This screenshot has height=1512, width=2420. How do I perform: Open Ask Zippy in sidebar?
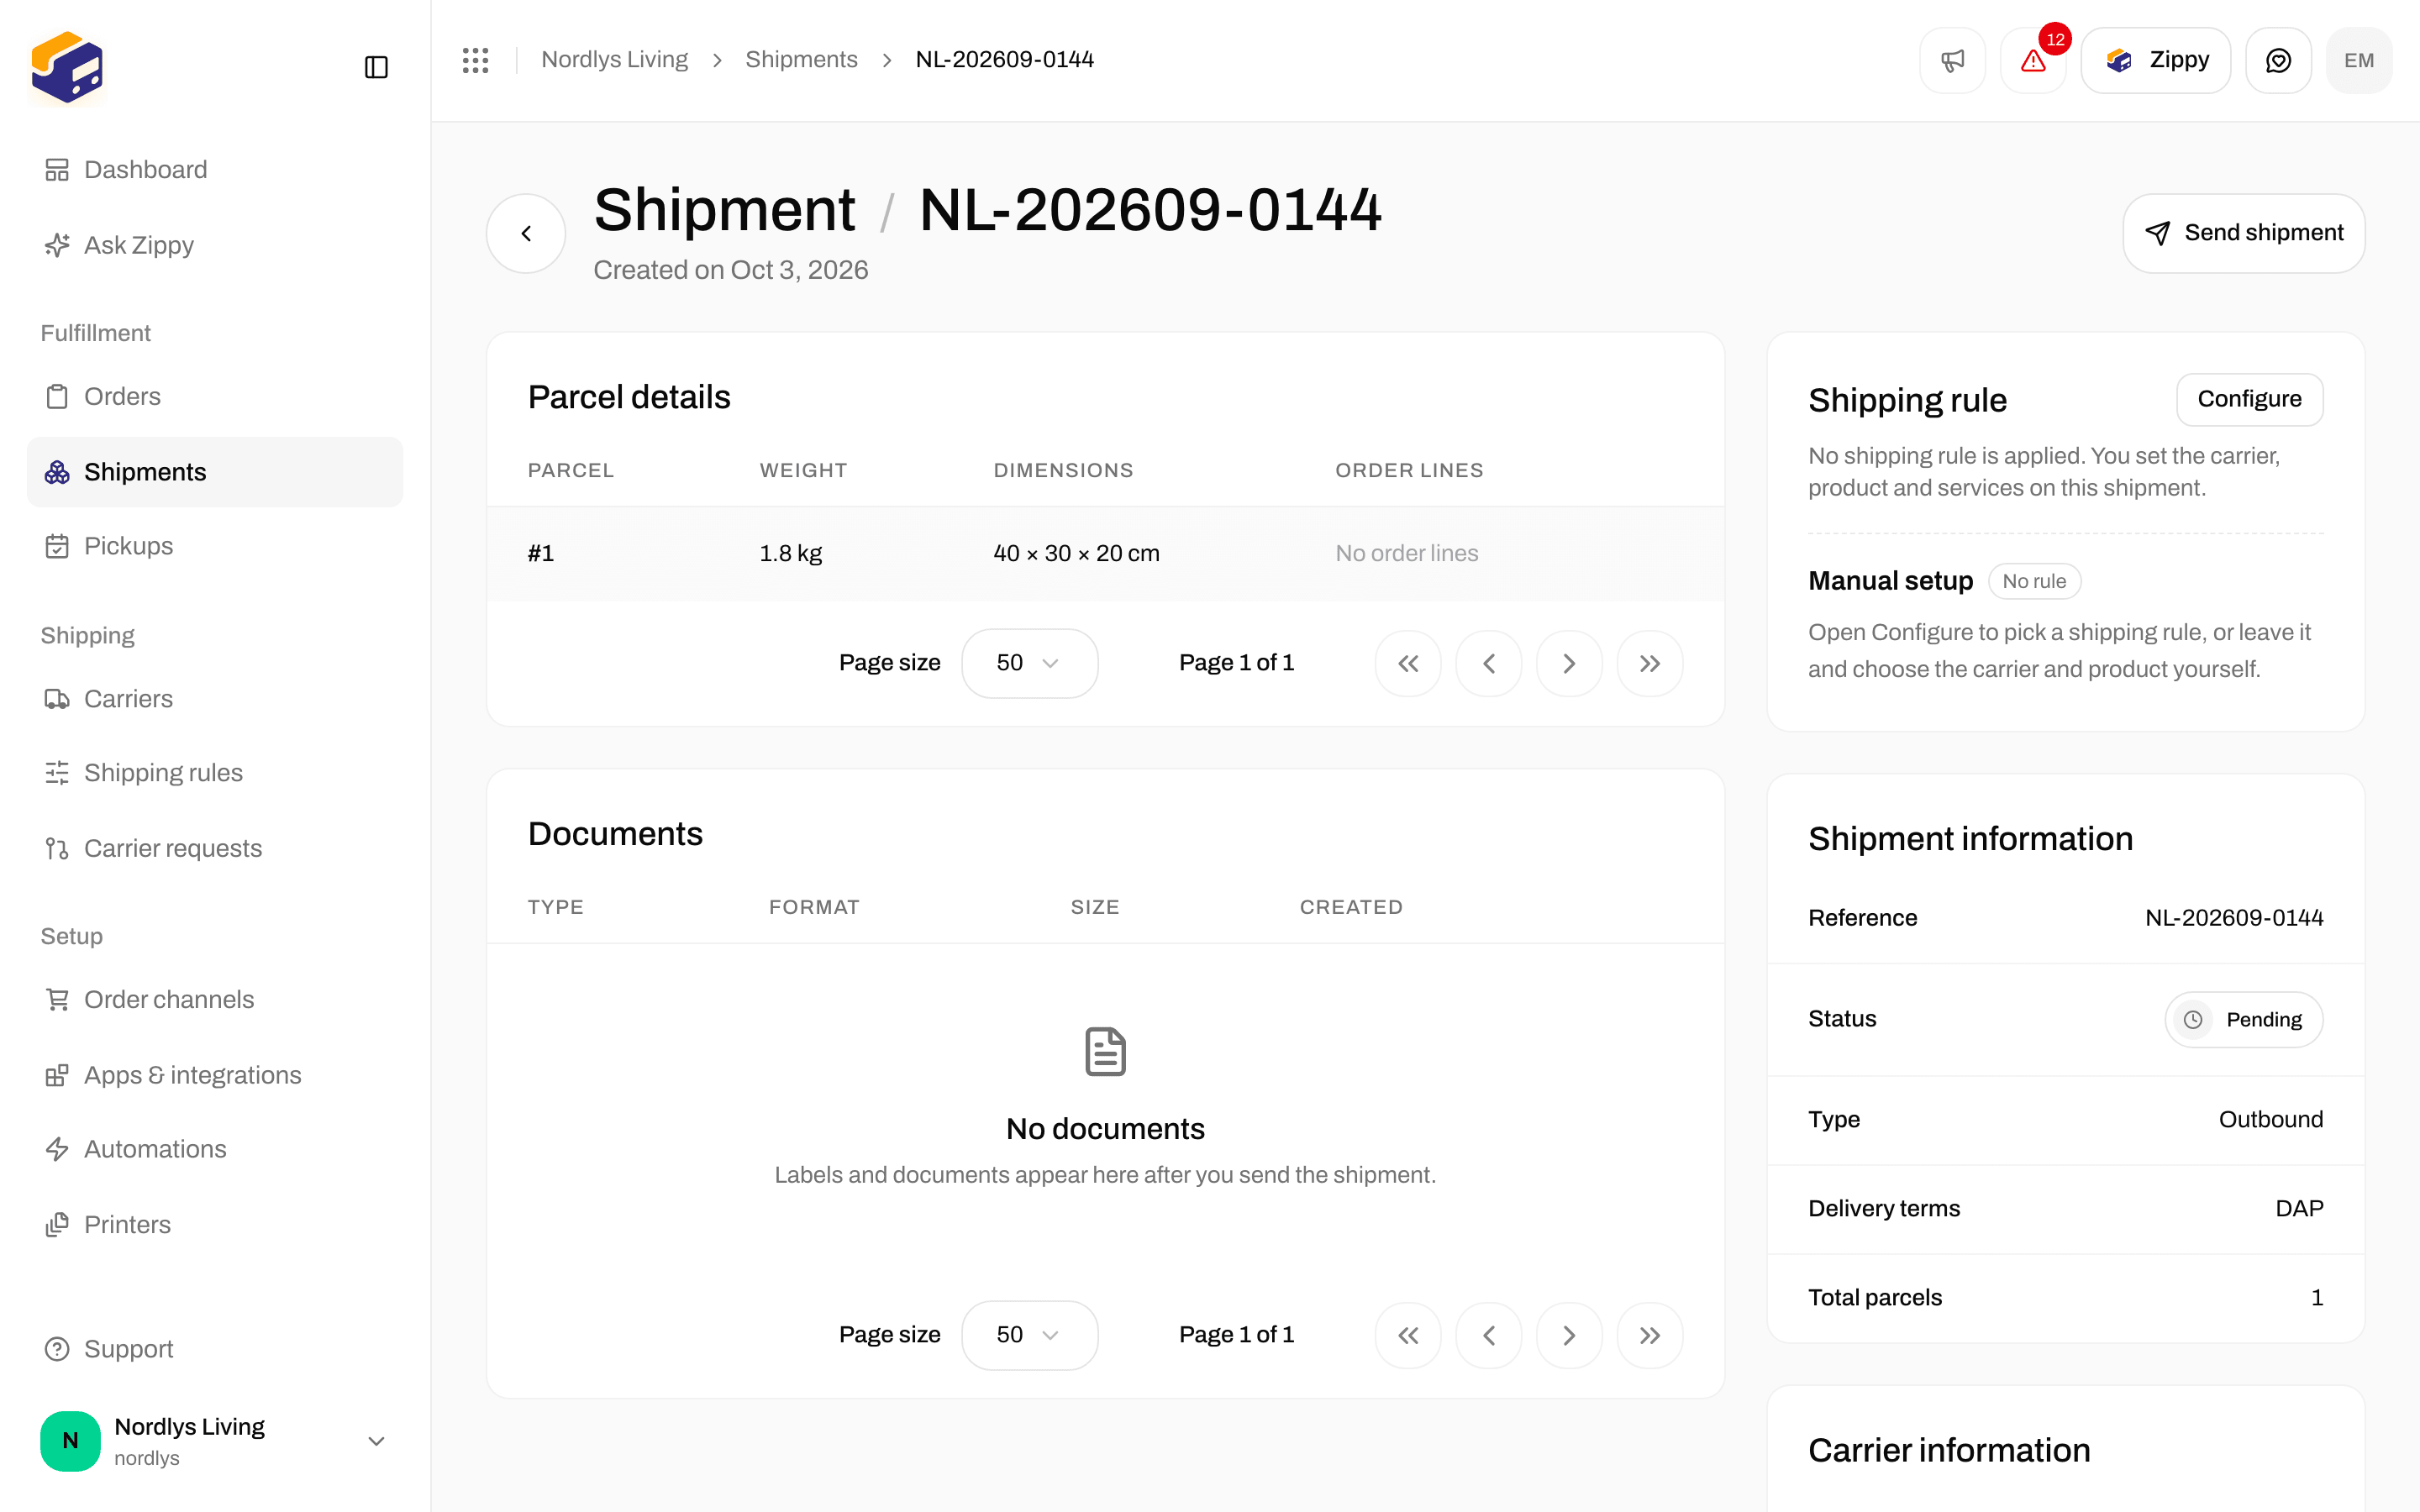215,245
